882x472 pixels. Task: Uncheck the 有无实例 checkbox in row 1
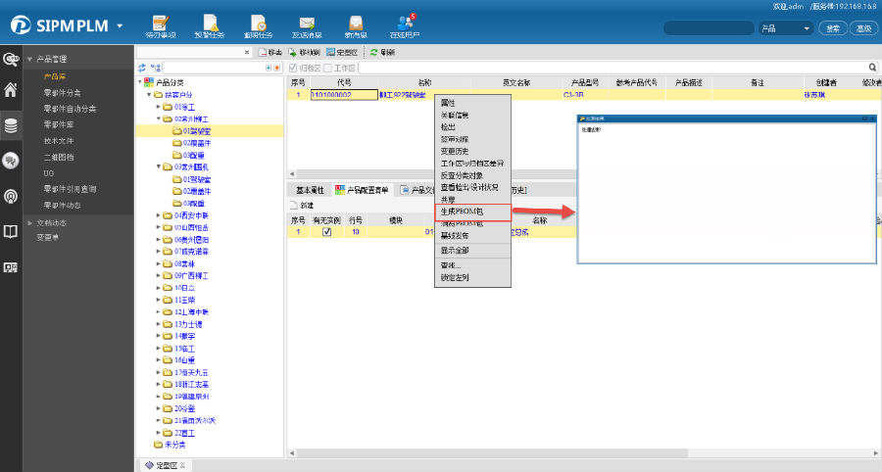[327, 232]
